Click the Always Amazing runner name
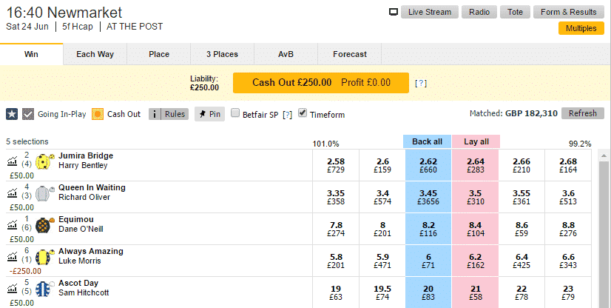The image size is (611, 308). pos(91,252)
